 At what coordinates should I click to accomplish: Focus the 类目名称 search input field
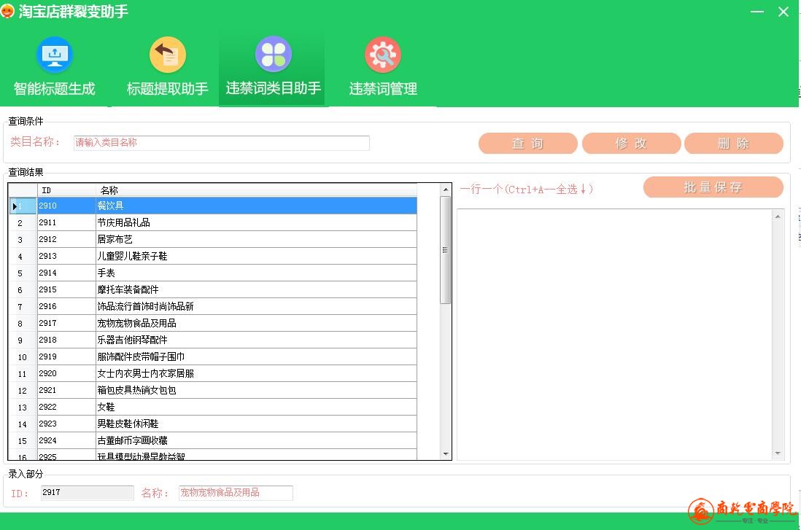221,143
